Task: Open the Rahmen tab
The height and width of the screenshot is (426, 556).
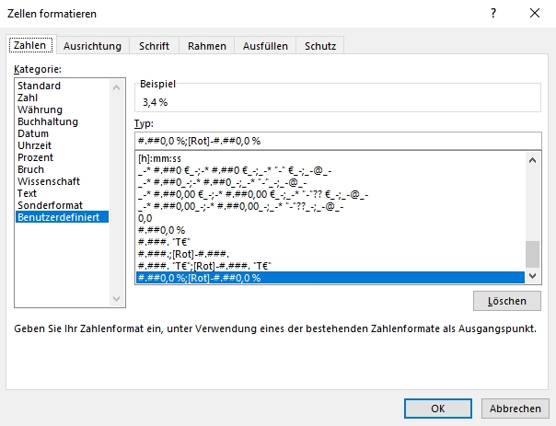Action: 207,46
